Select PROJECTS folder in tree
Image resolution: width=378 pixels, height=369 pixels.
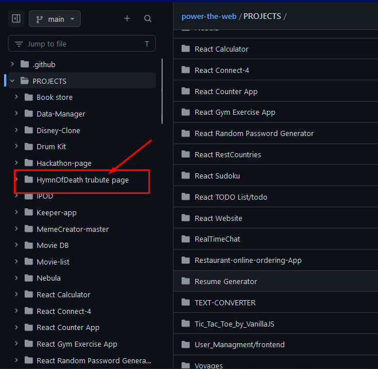pyautogui.click(x=49, y=81)
